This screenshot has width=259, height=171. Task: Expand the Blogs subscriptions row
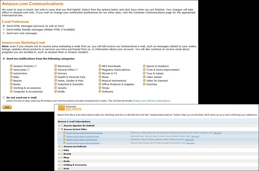coord(59,157)
